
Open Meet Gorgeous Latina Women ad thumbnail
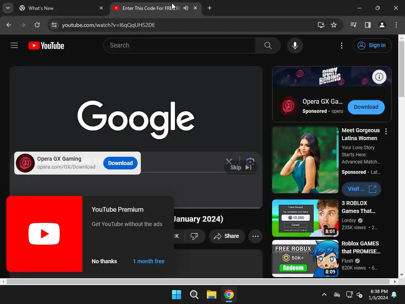(x=305, y=160)
